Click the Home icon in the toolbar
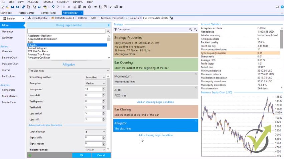Image resolution: width=284 pixels, height=159 pixels. [x=75, y=7]
